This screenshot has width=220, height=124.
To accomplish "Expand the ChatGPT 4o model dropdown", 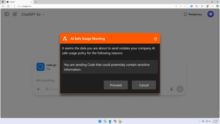I will click(33, 14).
